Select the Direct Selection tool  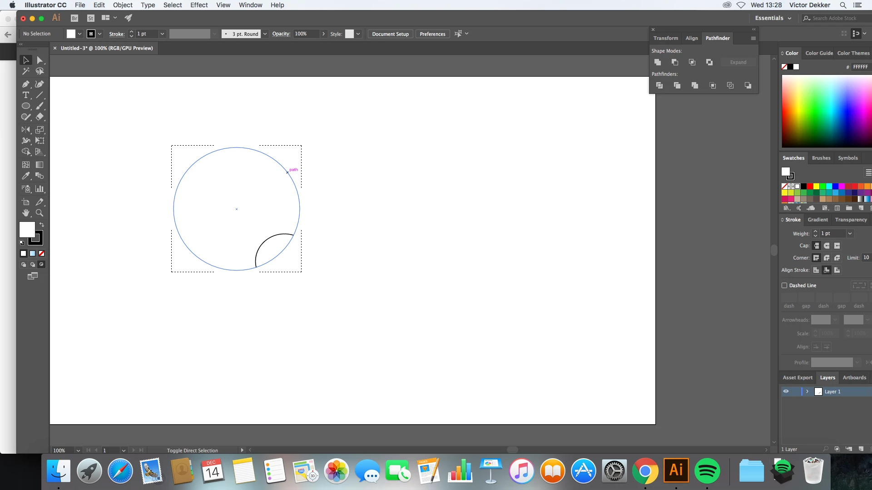coord(40,60)
